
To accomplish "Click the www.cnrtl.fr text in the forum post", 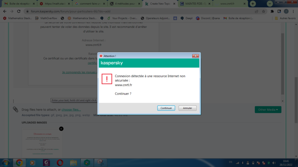I will 94,45.
